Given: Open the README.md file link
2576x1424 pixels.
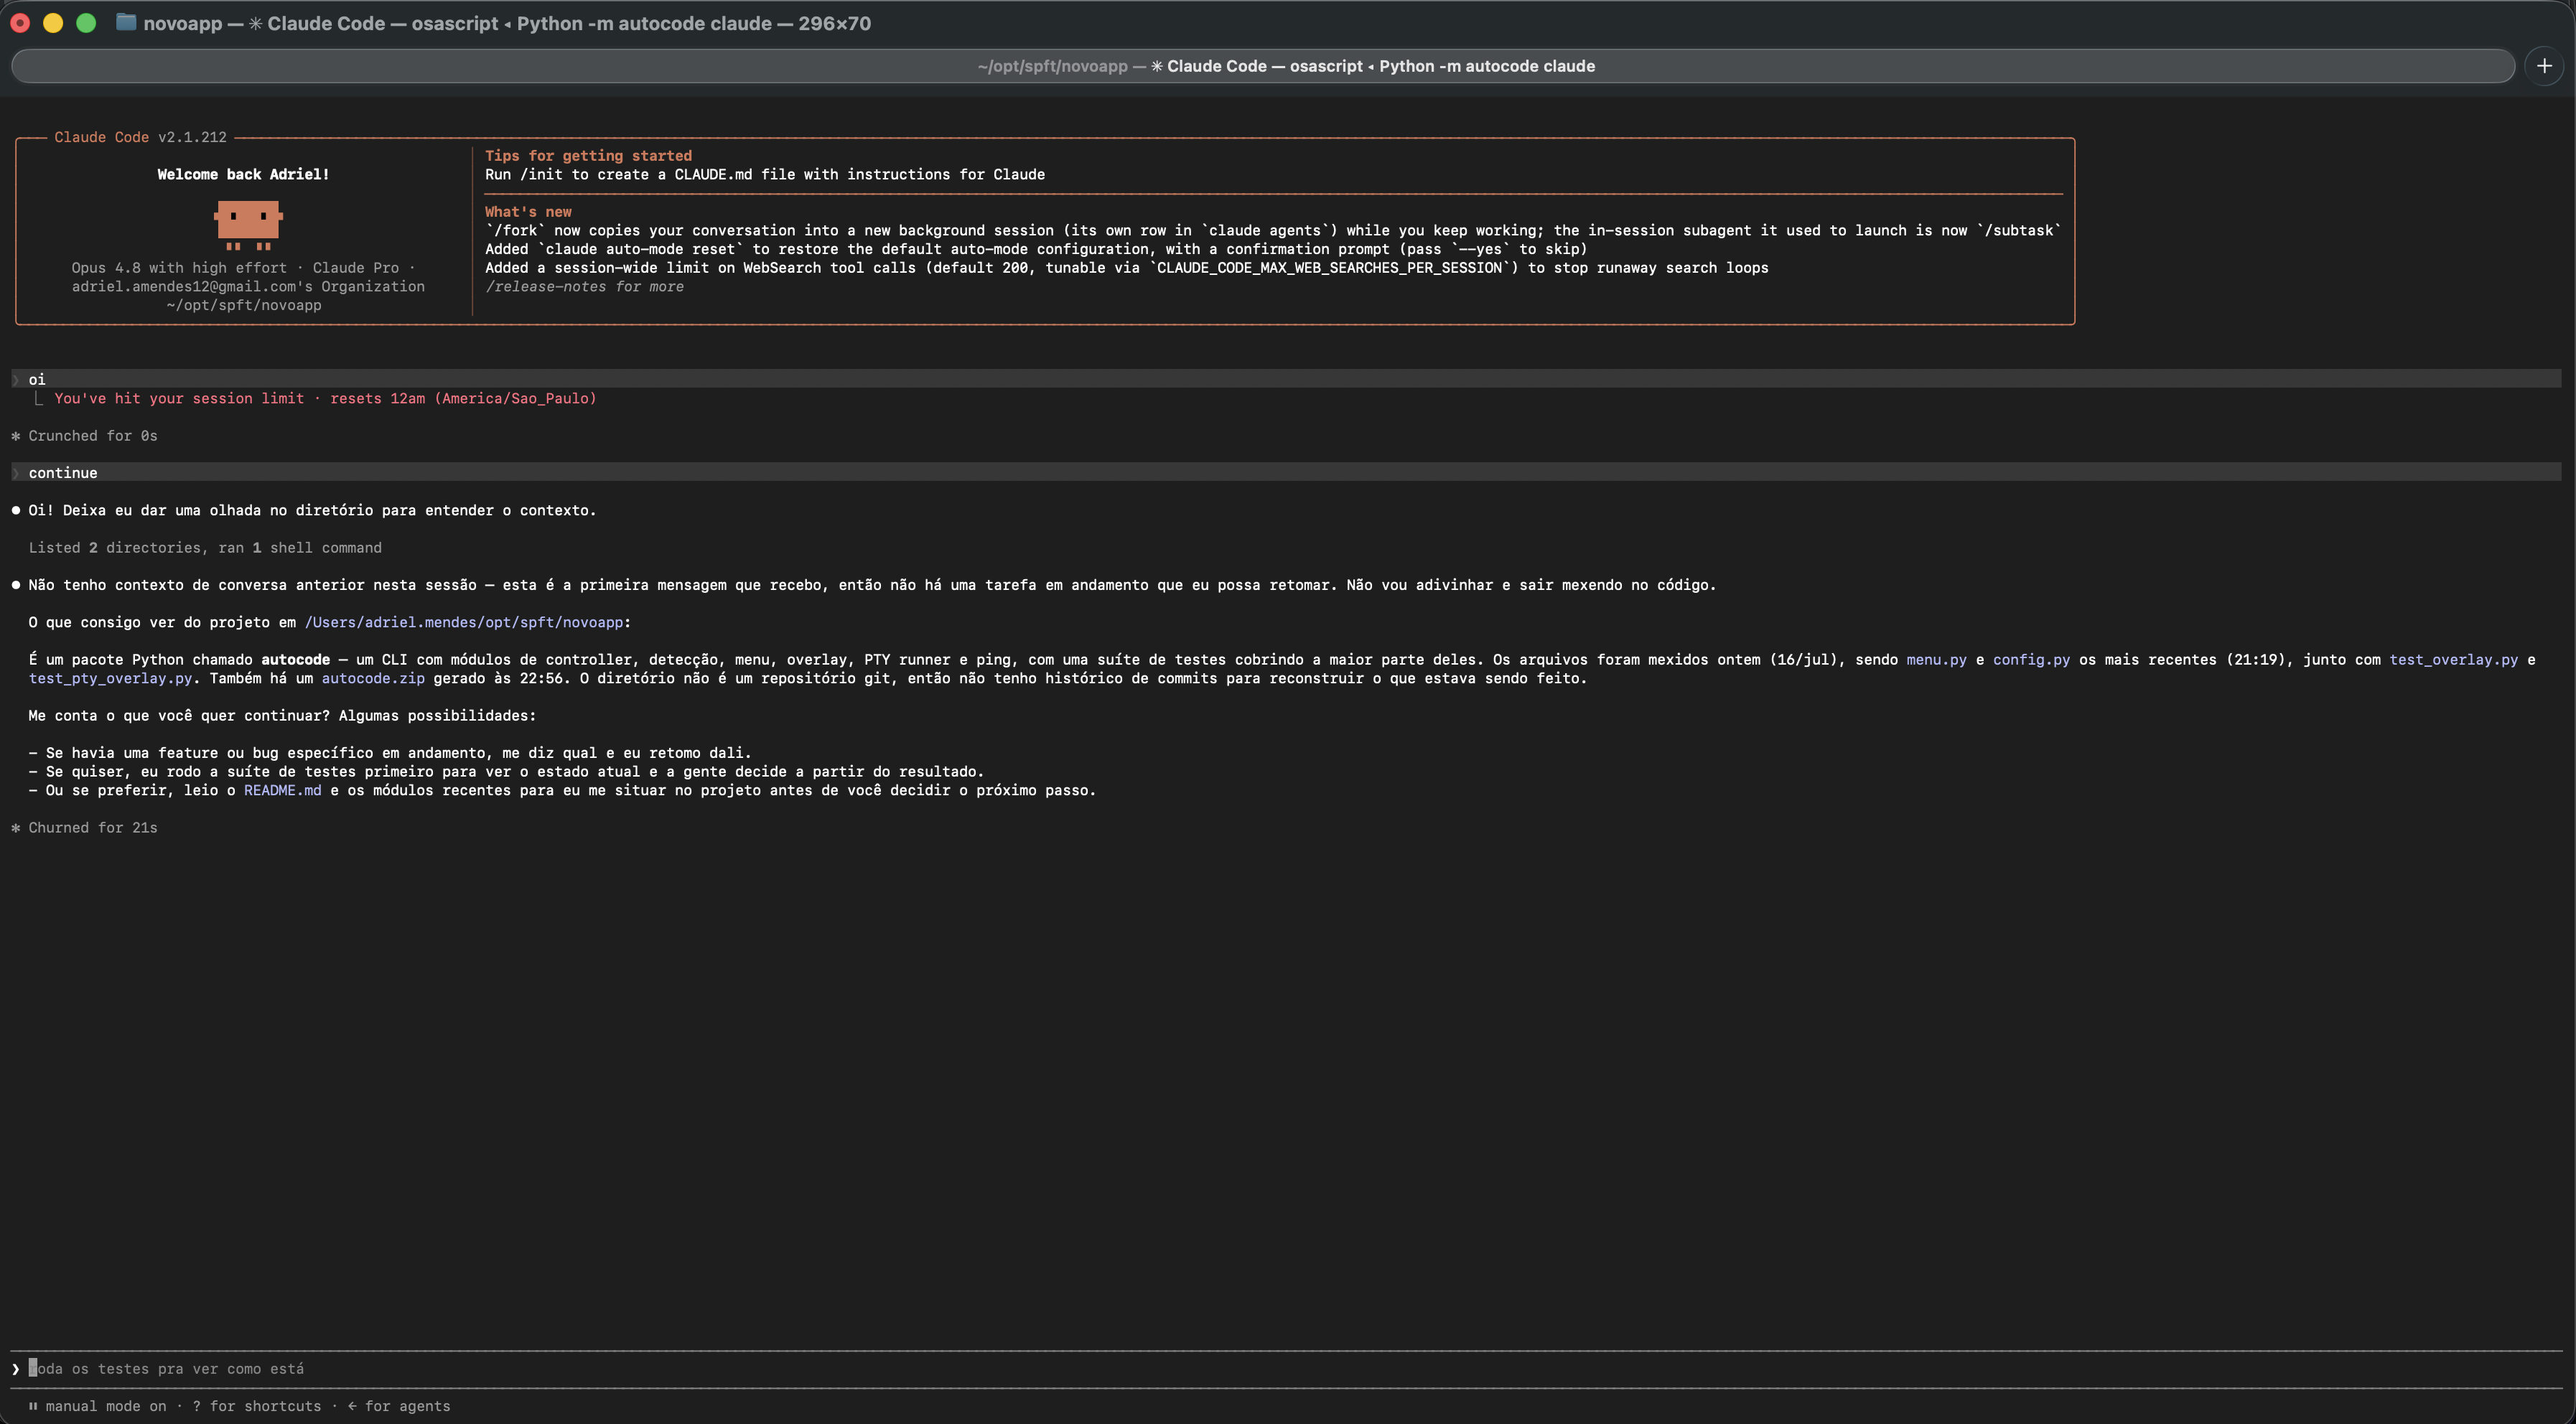Looking at the screenshot, I should point(283,790).
